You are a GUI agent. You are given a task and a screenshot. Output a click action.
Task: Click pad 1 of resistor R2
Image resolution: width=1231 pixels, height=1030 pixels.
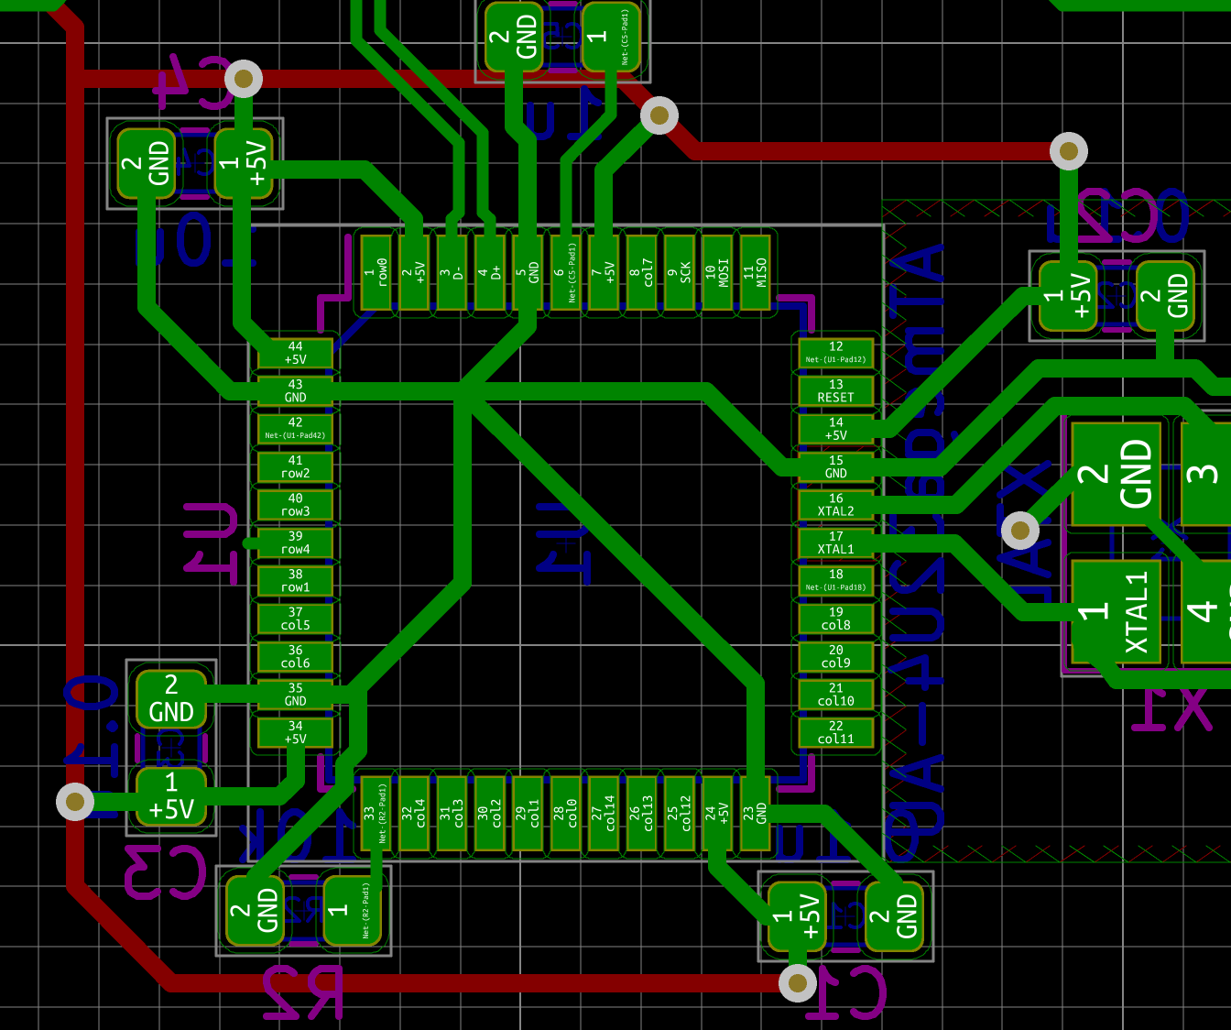pos(350,911)
